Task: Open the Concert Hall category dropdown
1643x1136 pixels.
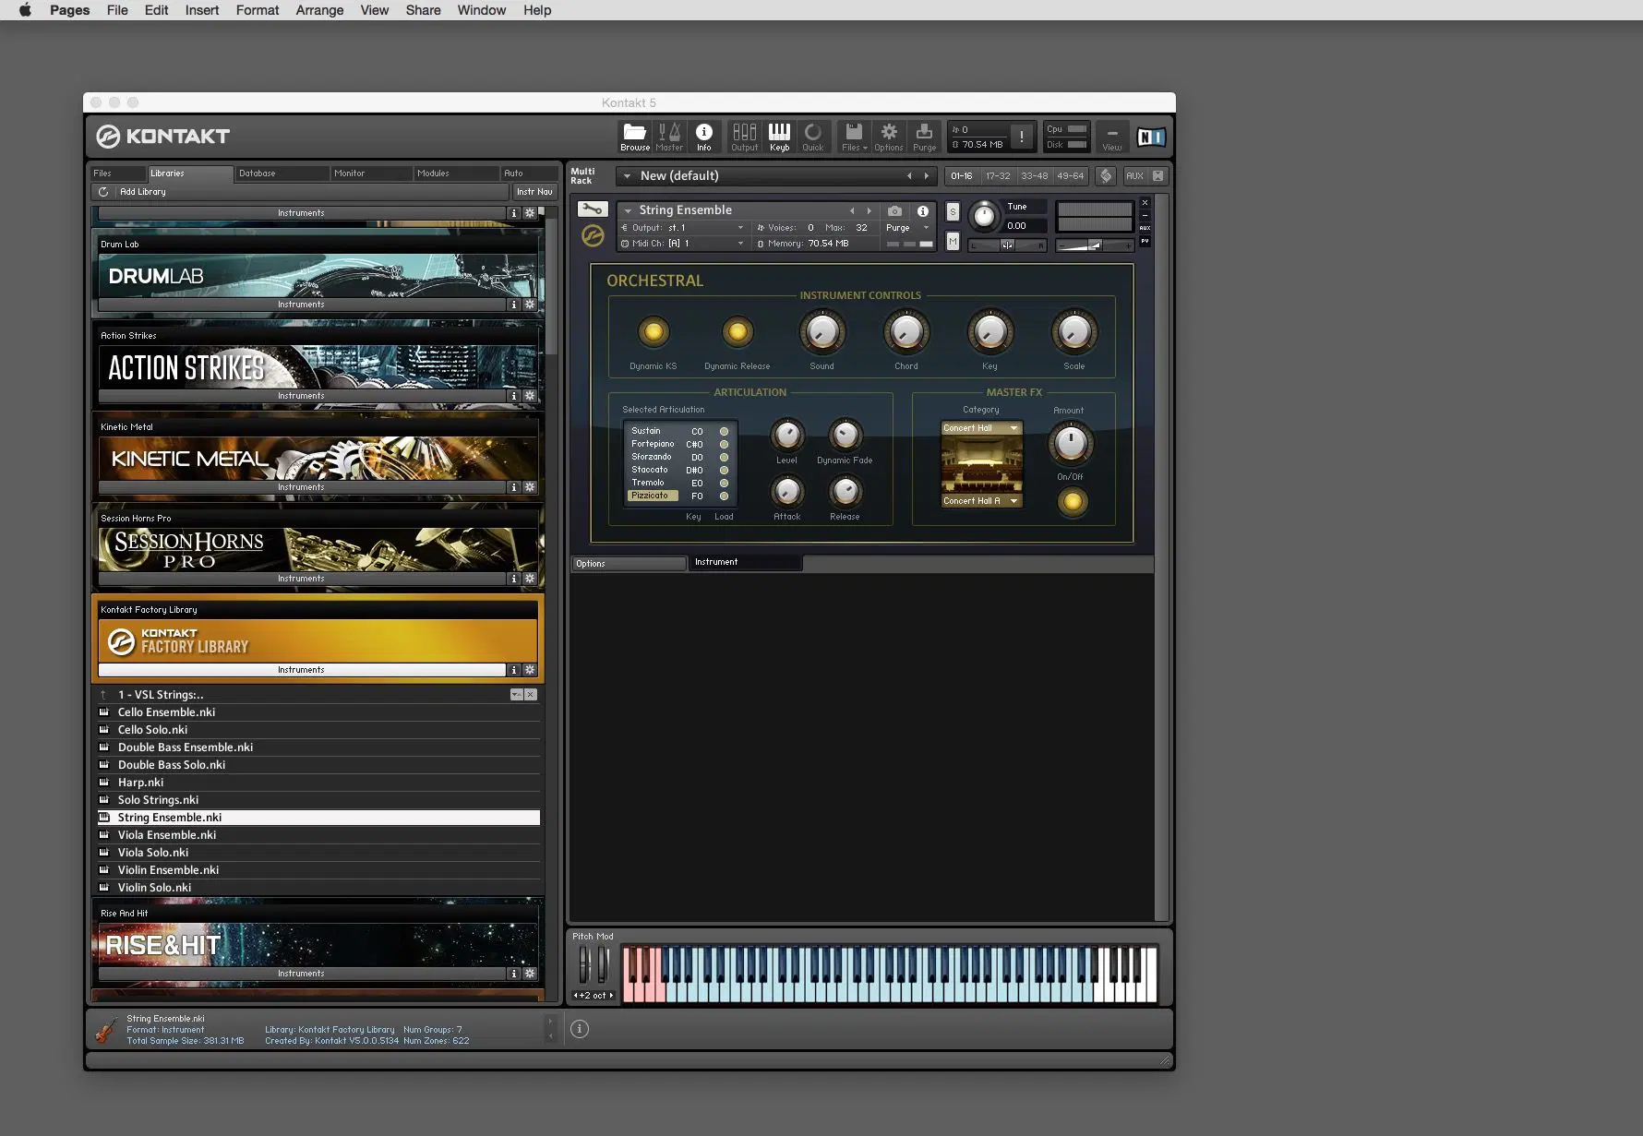Action: tap(980, 428)
